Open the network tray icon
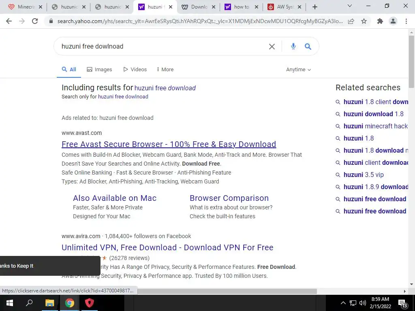This screenshot has height=311, width=415. [353, 303]
